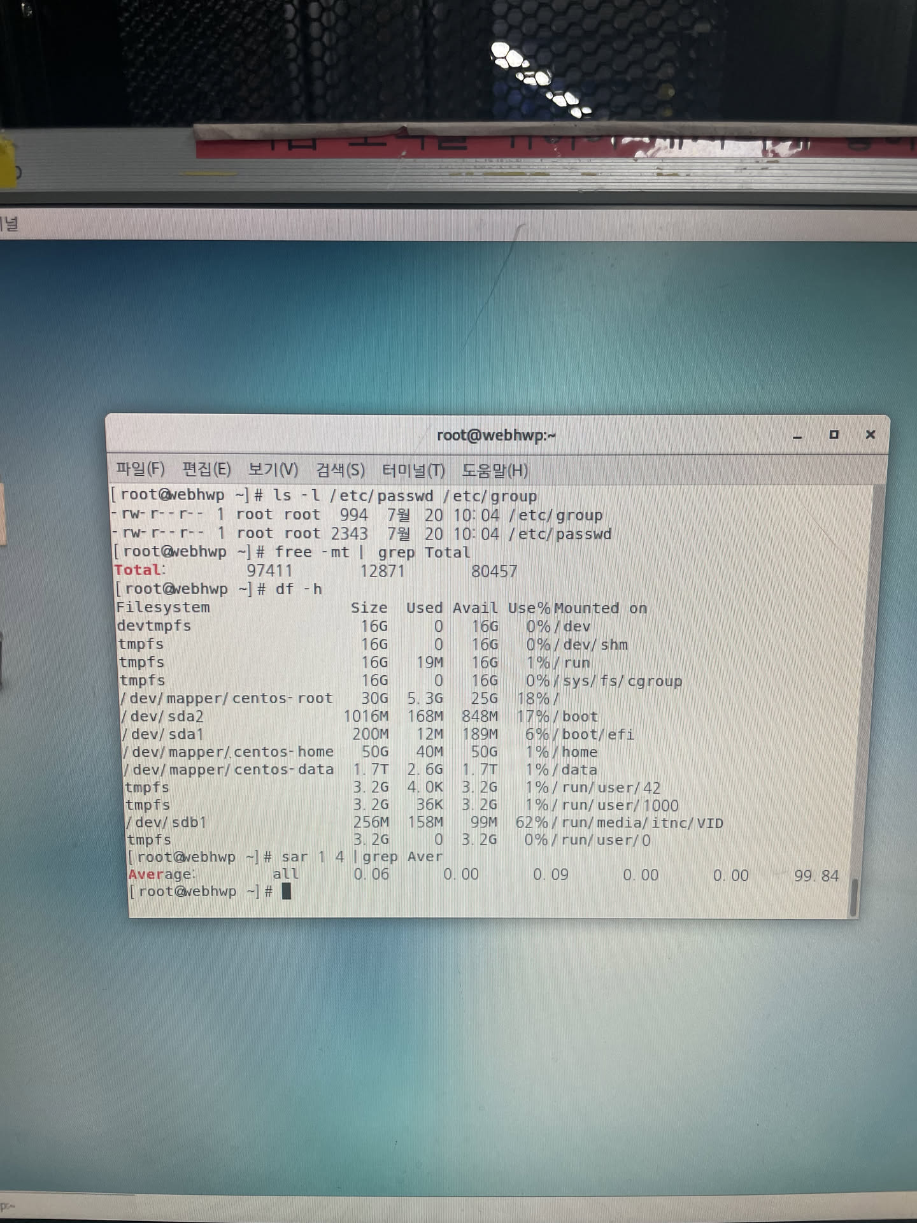
Task: Open the 보기(V) menu
Action: click(x=273, y=470)
